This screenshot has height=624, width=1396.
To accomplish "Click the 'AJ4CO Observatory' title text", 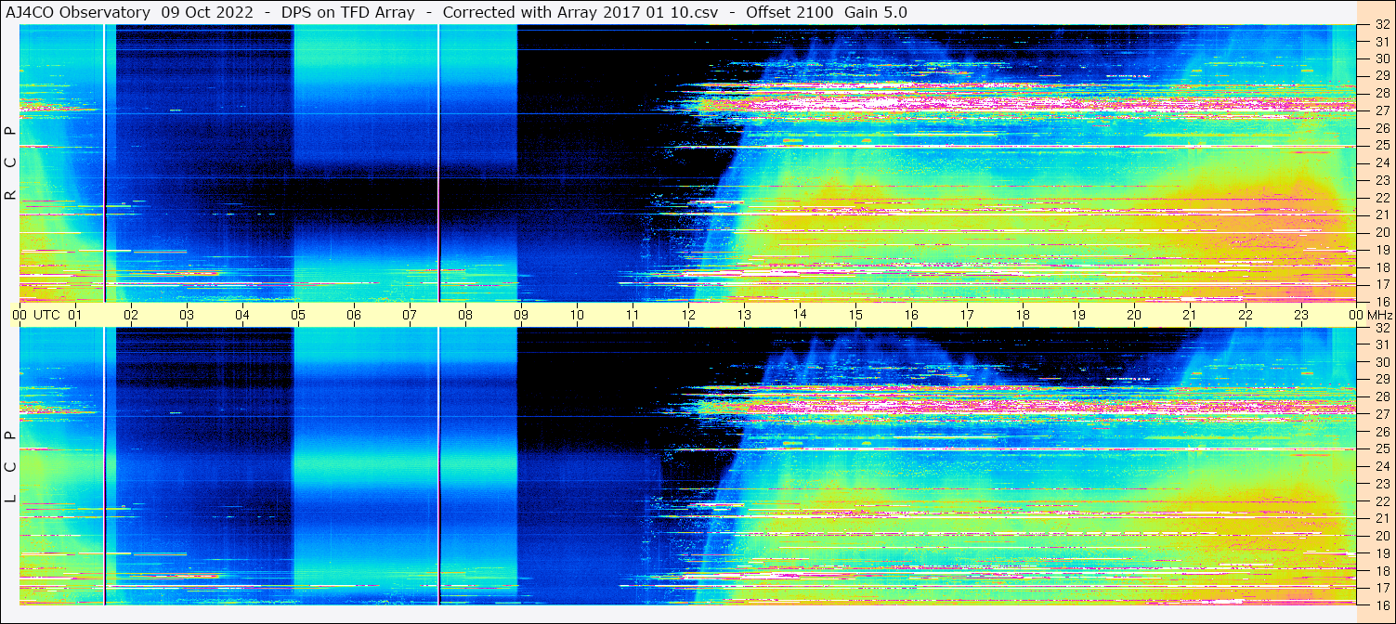I will tap(78, 12).
